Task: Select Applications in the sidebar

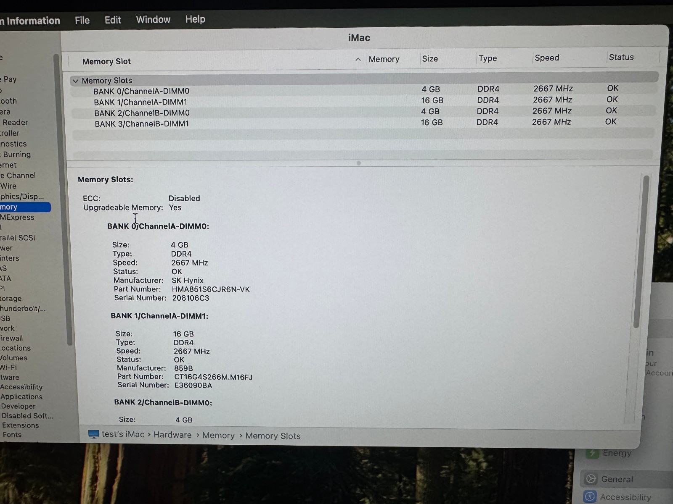Action: (x=21, y=396)
